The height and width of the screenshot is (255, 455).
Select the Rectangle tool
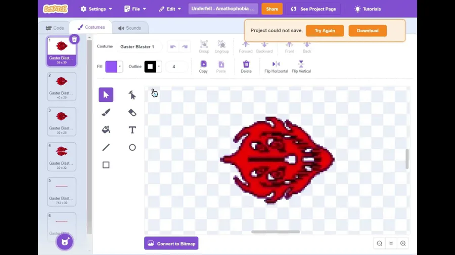[106, 165]
